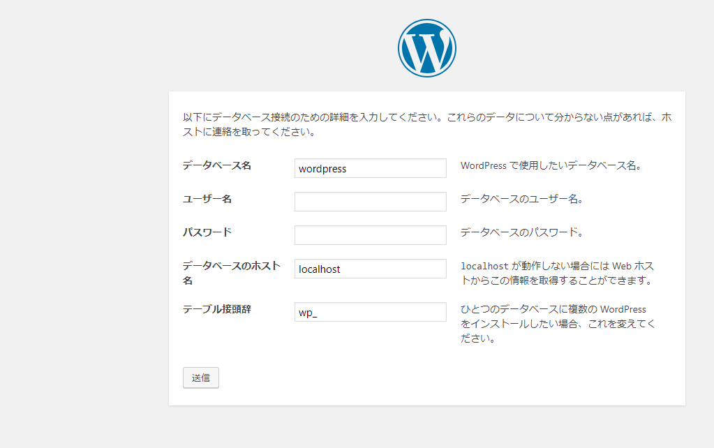
Task: Click the テーブル接頭辞 field label
Action: tap(216, 309)
